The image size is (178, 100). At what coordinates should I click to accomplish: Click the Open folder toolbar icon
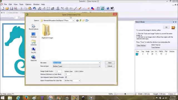(x=7, y=8)
